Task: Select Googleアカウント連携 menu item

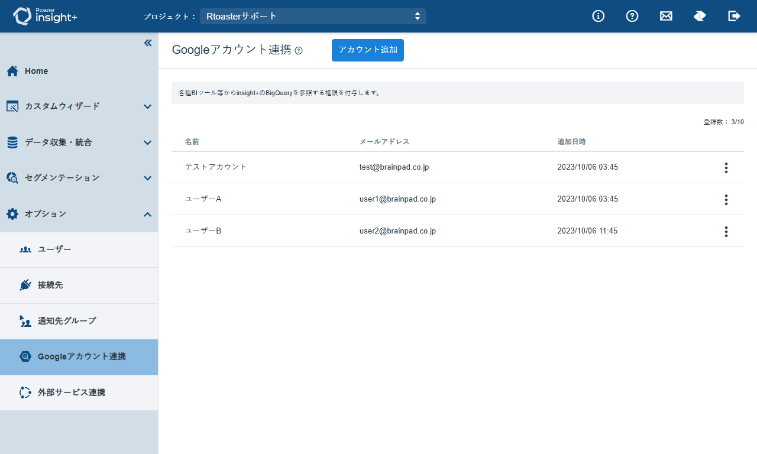Action: point(79,356)
